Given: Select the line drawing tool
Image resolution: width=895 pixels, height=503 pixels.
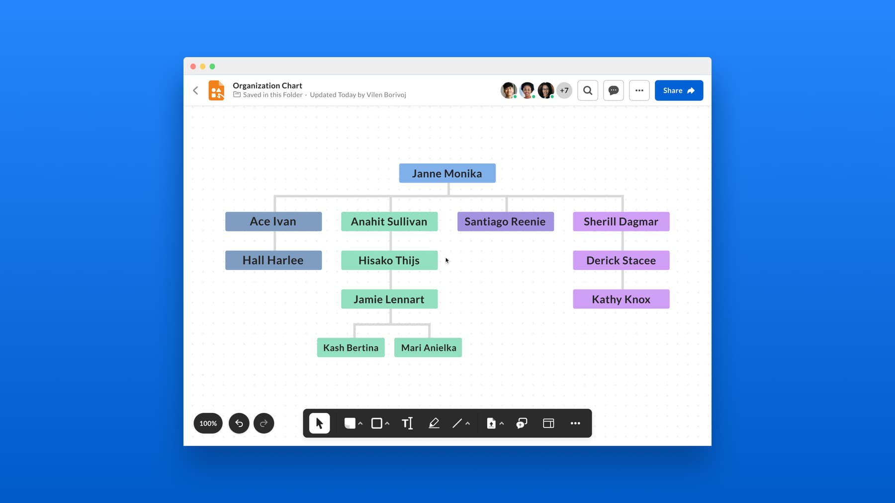Looking at the screenshot, I should [456, 423].
